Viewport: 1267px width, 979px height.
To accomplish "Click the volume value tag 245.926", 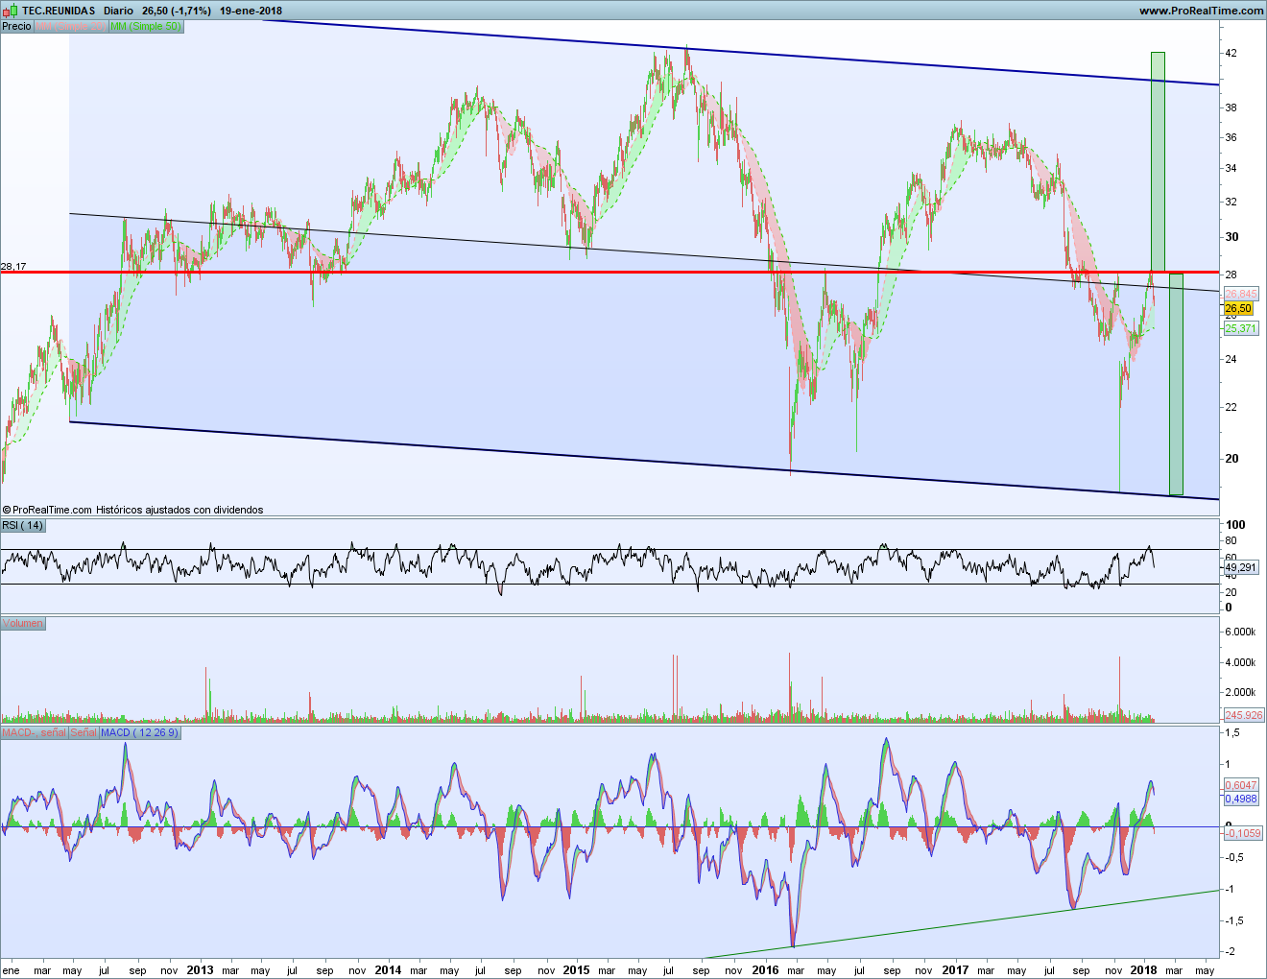I will click(x=1244, y=715).
